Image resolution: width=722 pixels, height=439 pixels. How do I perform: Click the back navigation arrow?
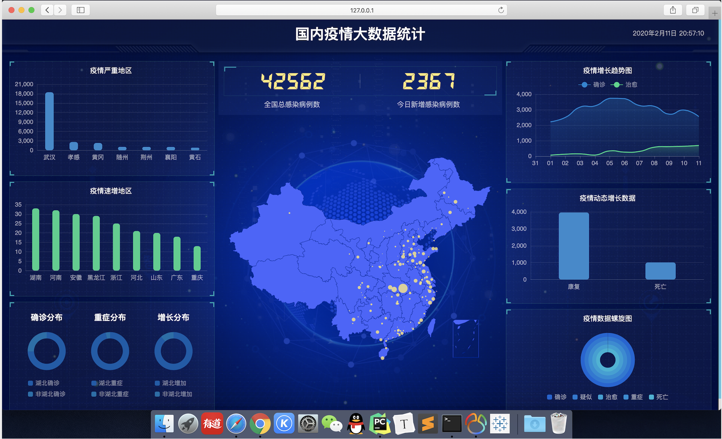[47, 10]
